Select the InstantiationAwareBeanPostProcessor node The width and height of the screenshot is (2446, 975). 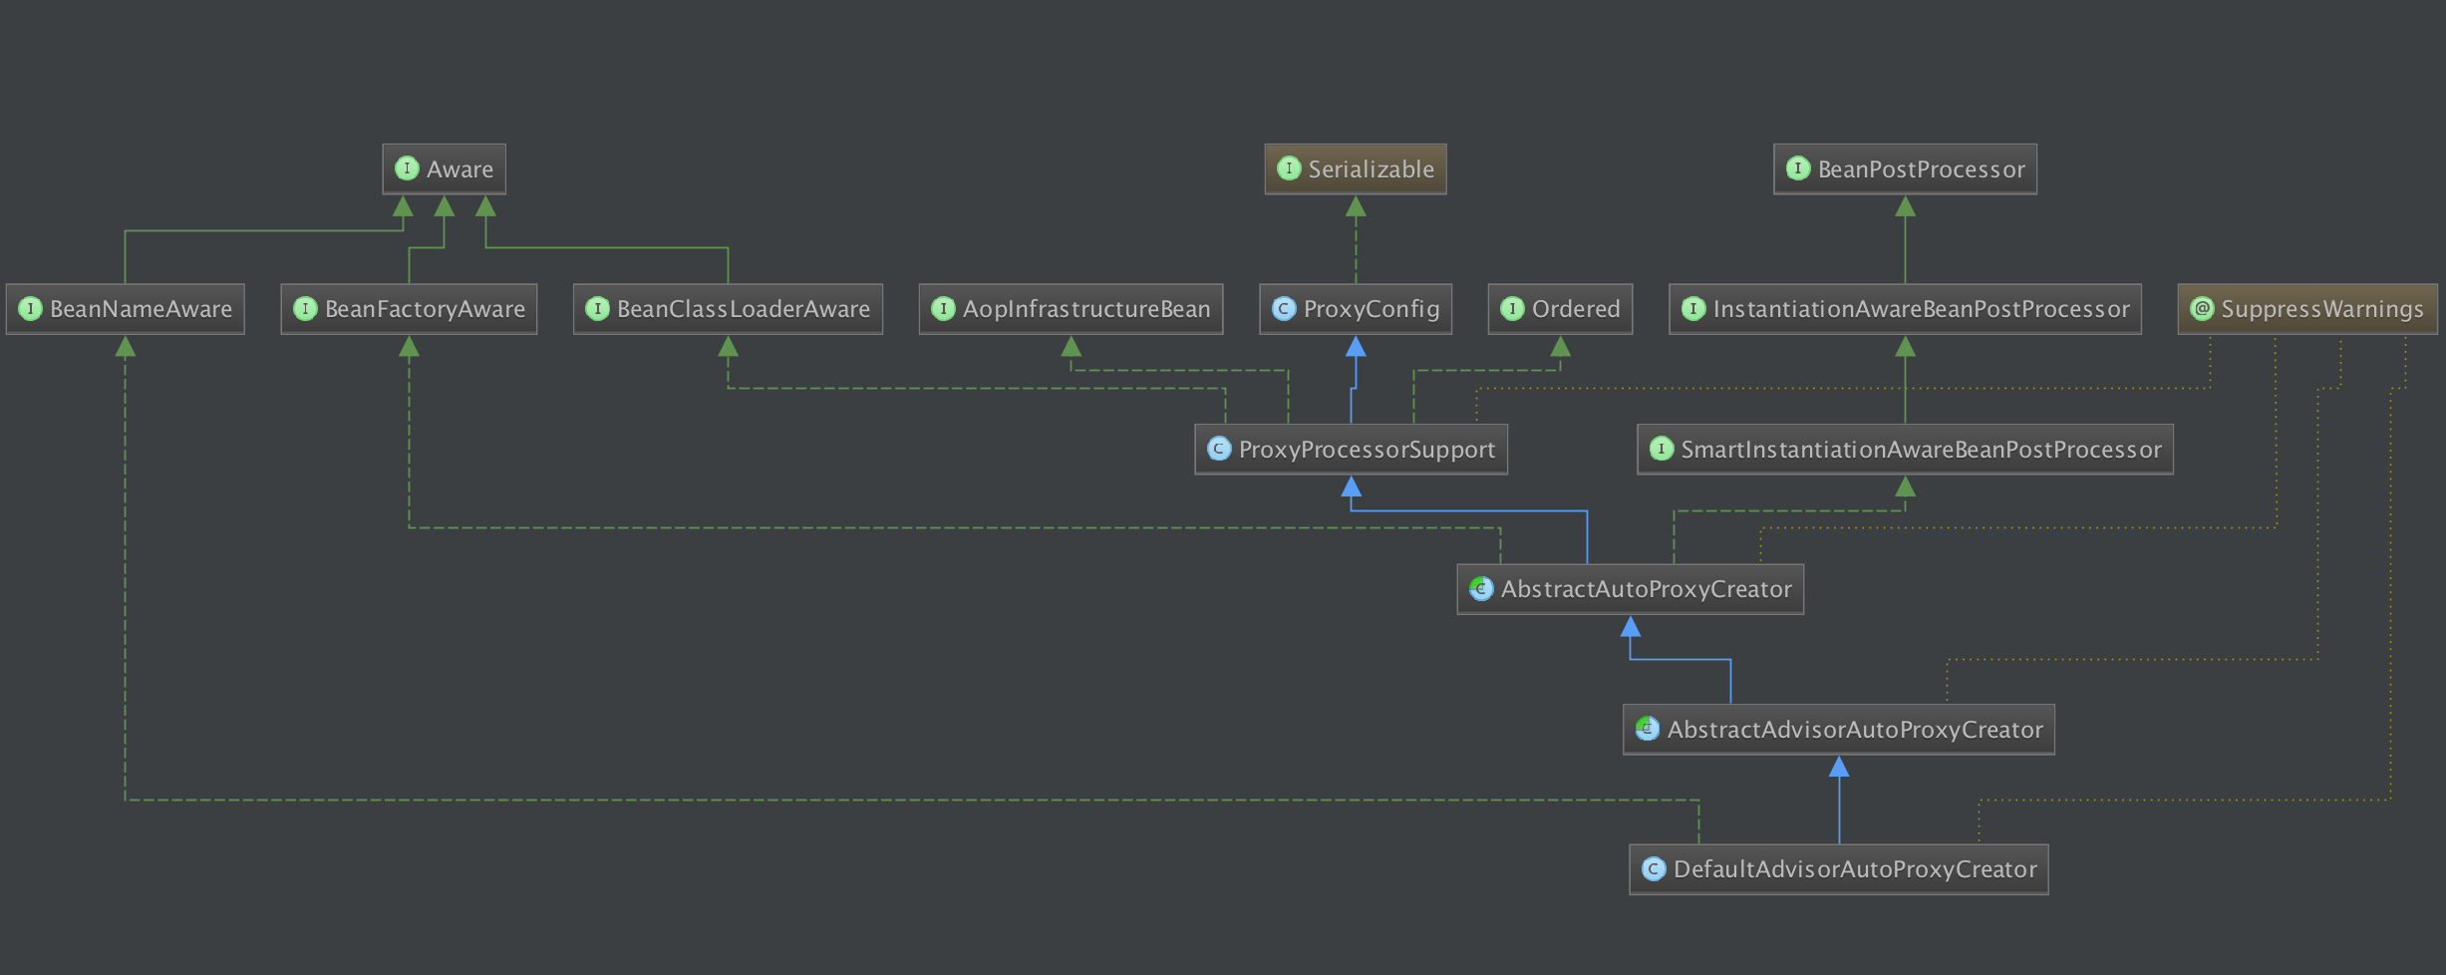point(1905,309)
